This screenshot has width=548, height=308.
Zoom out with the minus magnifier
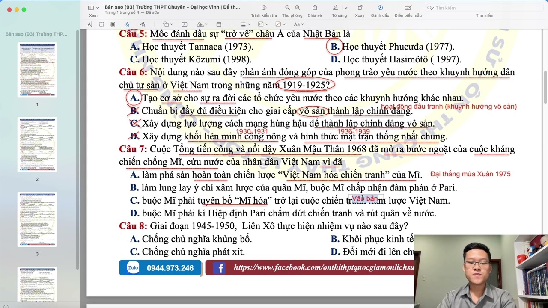pos(288,8)
